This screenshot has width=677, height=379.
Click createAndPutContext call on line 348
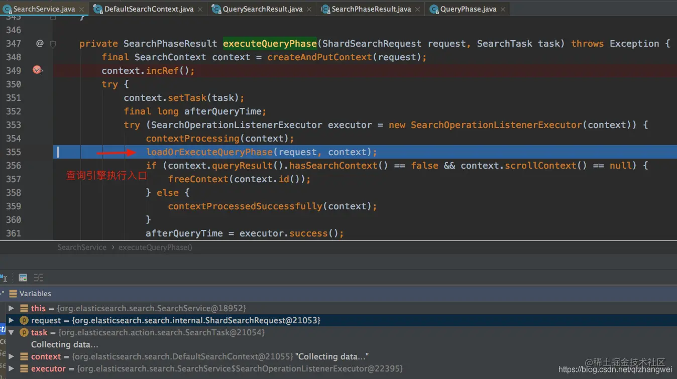coord(320,57)
